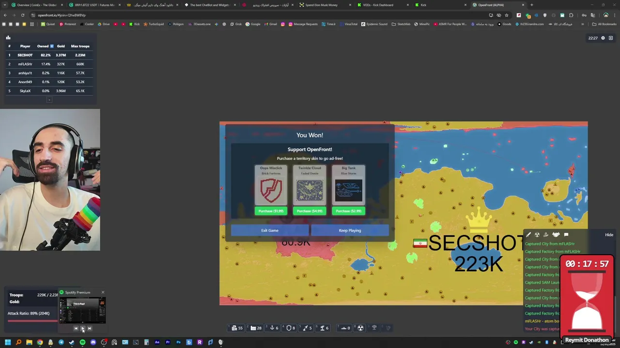Select the Hydrogen Bomb mushroom cloud icon

point(374,328)
